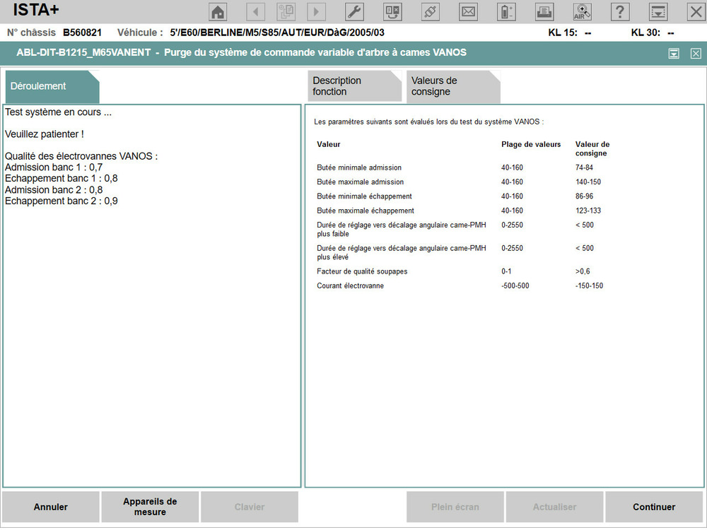Screen dimensions: 707x530
Task: Open the Description fonction tab
Action: [354, 86]
